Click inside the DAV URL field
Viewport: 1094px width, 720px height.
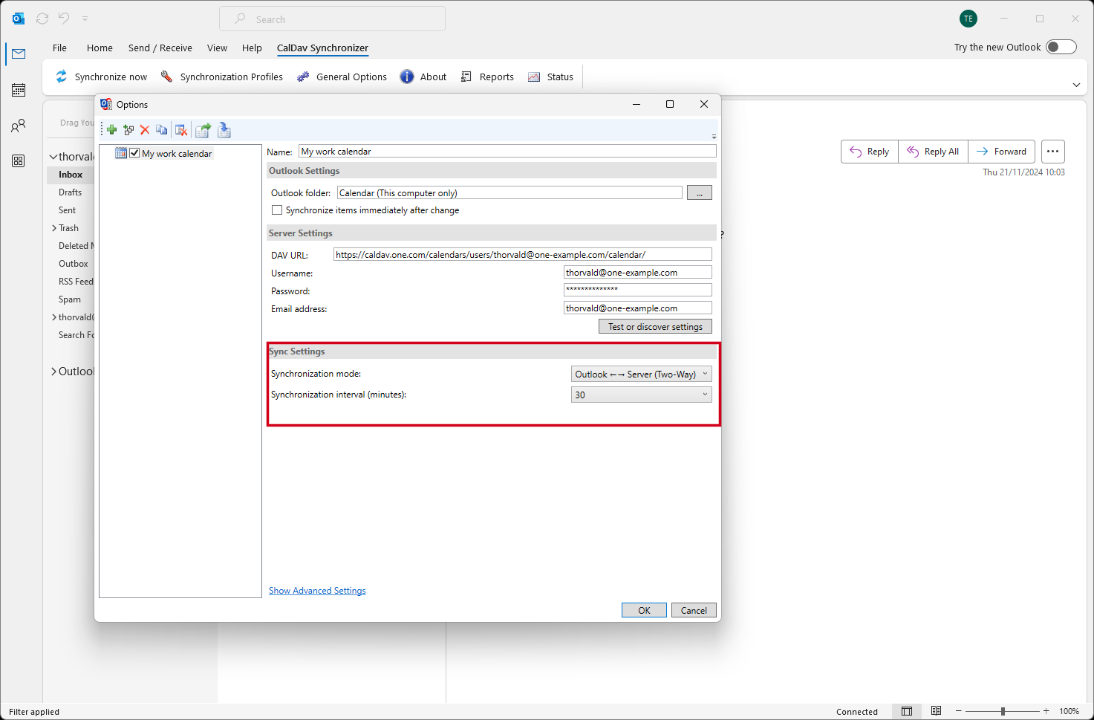tap(520, 253)
